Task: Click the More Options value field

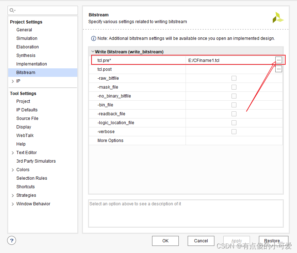Action: [234, 141]
